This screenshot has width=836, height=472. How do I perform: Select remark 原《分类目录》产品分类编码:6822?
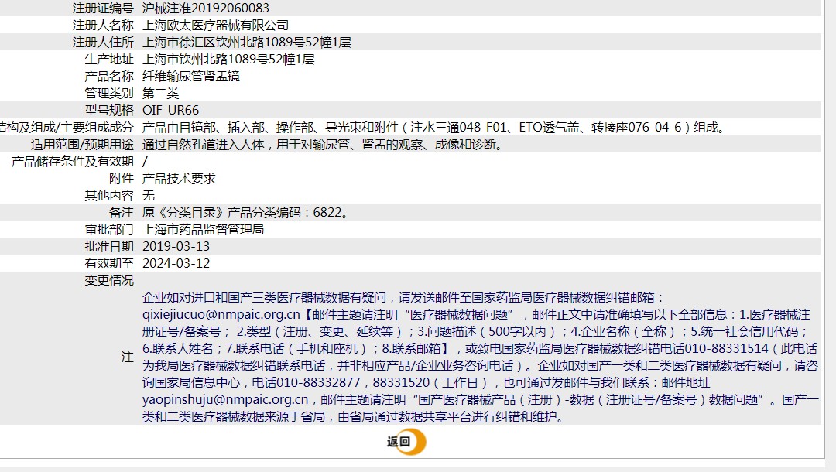(247, 213)
